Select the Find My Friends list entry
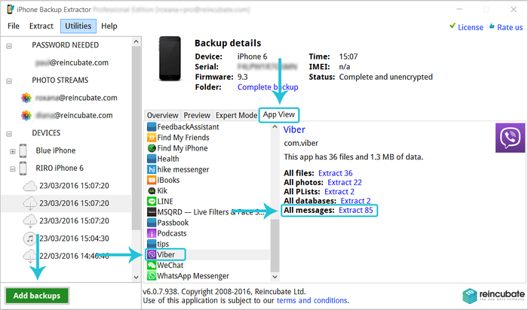528x310 pixels. pos(183,138)
